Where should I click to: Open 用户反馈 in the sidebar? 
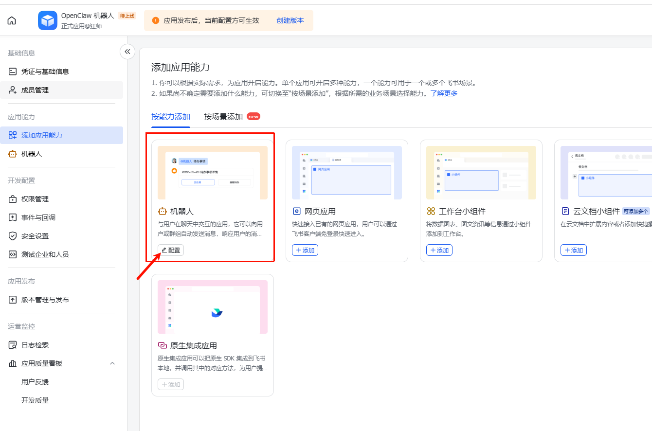pyautogui.click(x=35, y=382)
